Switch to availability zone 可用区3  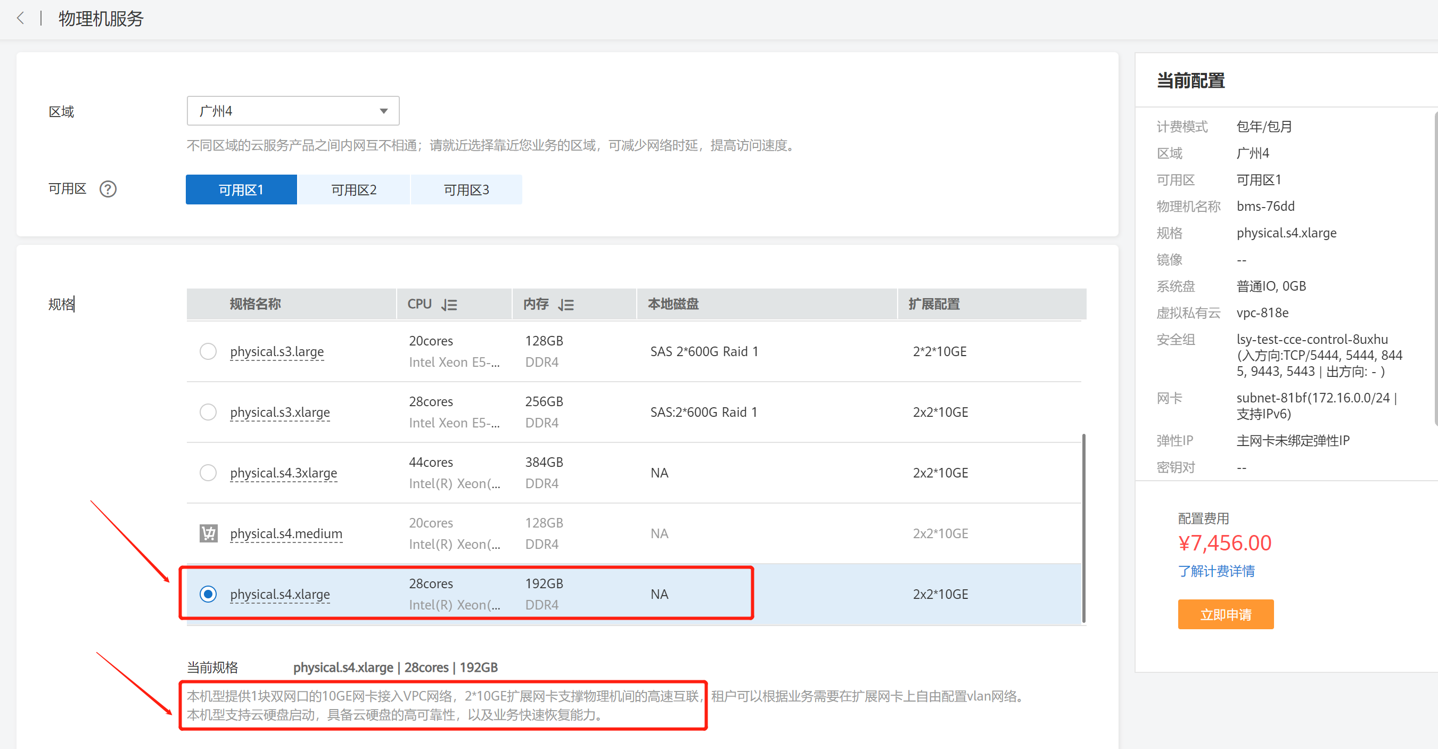[x=466, y=190]
